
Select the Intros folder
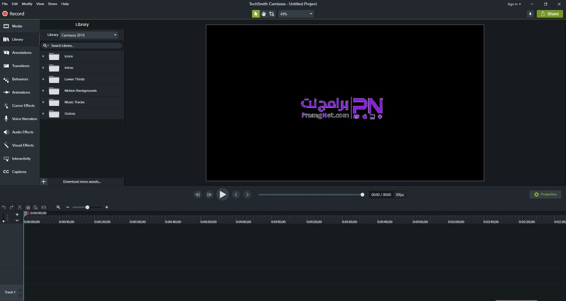(82, 68)
